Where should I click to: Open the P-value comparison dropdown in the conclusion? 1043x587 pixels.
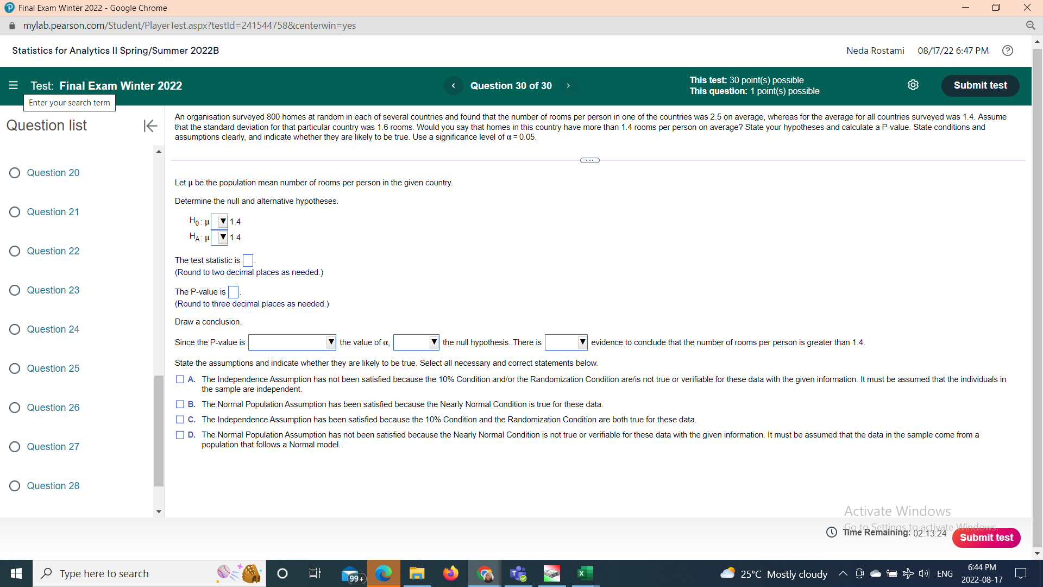[331, 342]
